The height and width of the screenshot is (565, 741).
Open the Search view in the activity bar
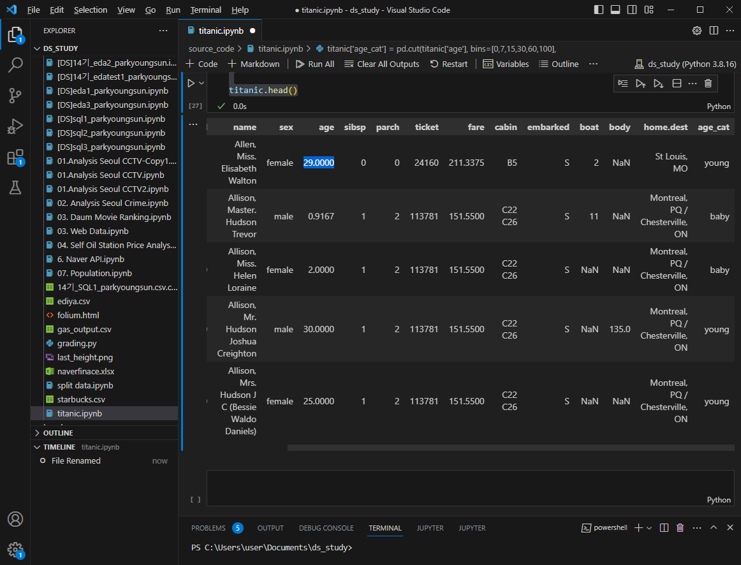coord(15,64)
